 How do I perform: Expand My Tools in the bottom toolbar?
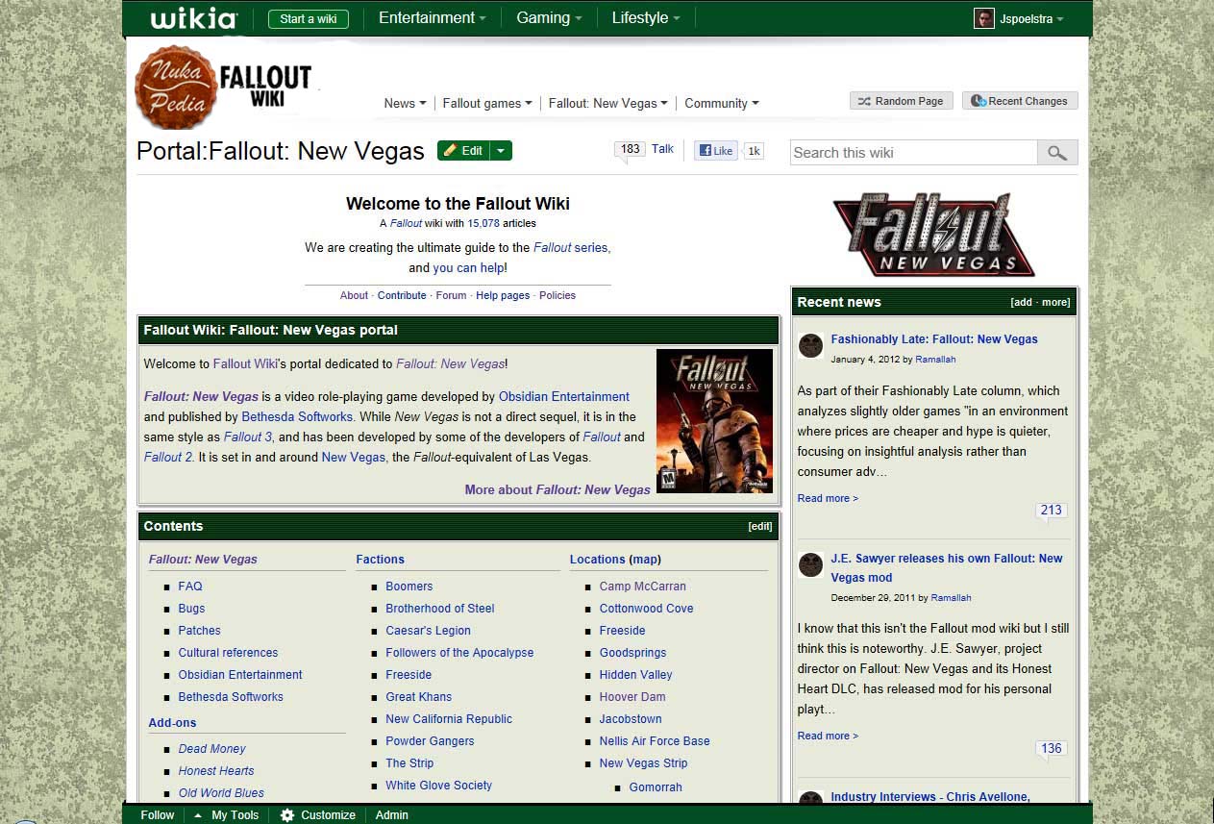click(227, 814)
